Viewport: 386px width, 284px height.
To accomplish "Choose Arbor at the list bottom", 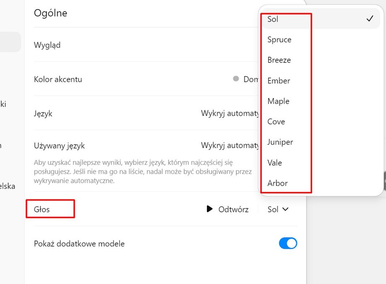I will tap(277, 183).
